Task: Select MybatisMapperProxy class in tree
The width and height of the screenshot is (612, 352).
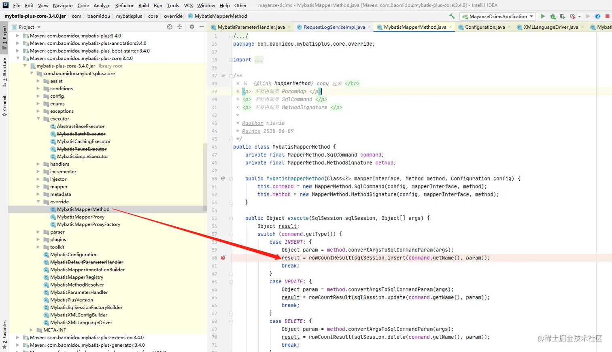Action: pyautogui.click(x=81, y=217)
